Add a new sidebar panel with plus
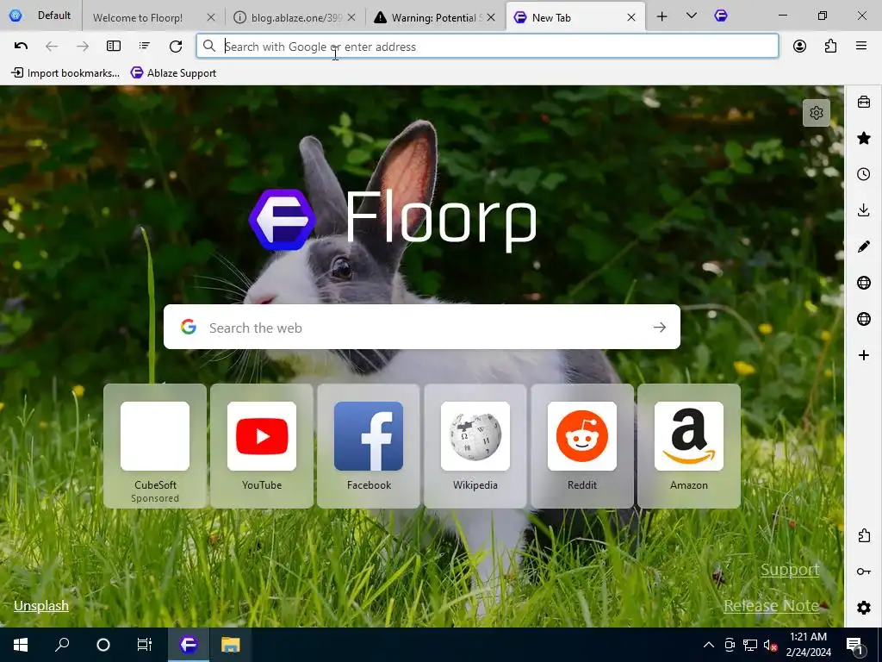Image resolution: width=882 pixels, height=662 pixels. tap(863, 355)
